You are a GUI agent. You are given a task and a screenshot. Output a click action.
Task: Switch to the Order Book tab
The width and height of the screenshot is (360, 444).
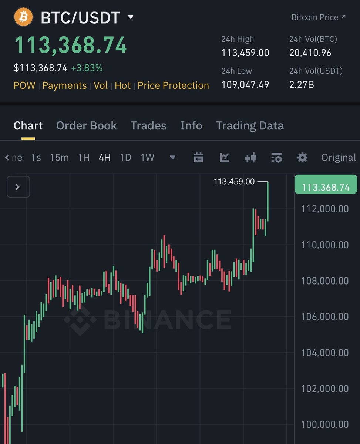[87, 126]
